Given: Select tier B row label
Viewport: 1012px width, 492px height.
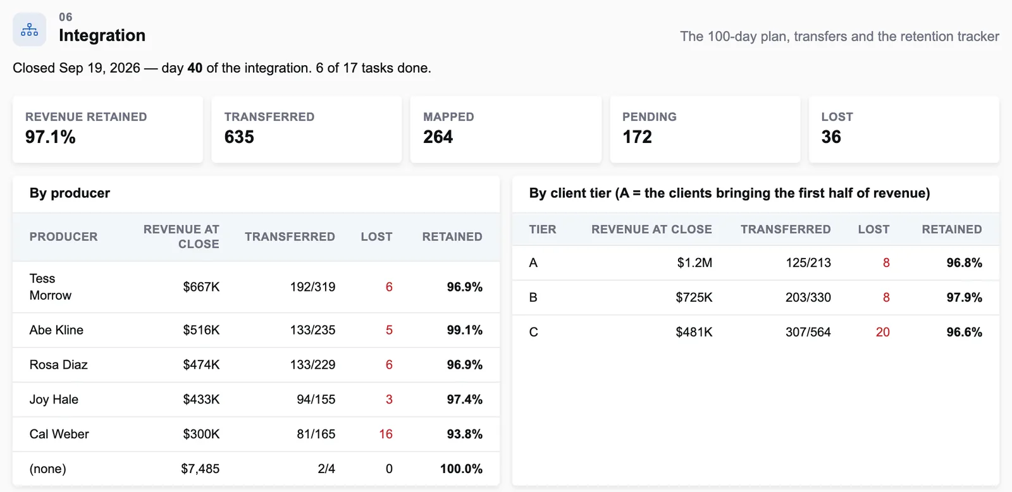Looking at the screenshot, I should 533,298.
